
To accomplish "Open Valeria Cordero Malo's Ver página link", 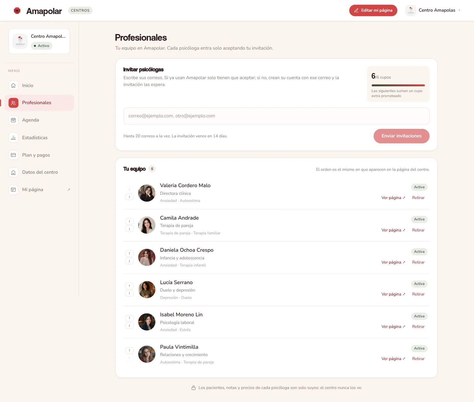I will coord(393,198).
